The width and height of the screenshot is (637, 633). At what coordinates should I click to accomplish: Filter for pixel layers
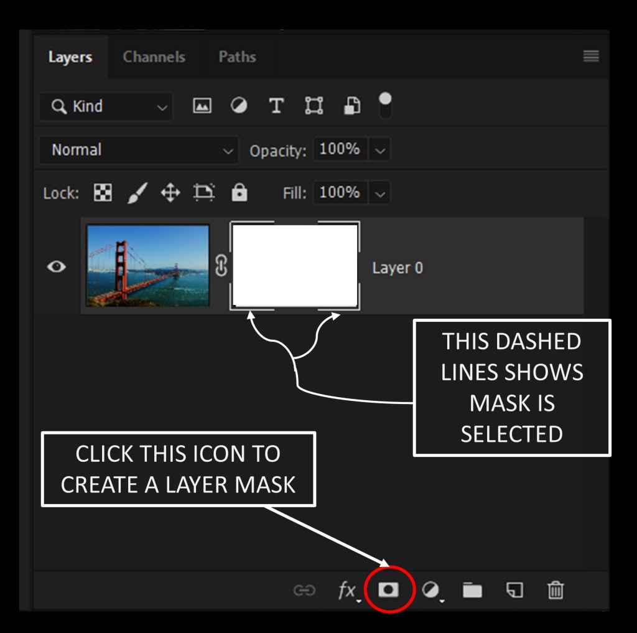coord(202,106)
